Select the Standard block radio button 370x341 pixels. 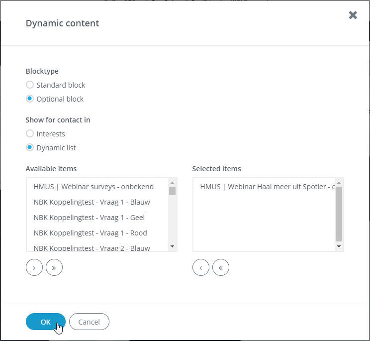point(30,85)
